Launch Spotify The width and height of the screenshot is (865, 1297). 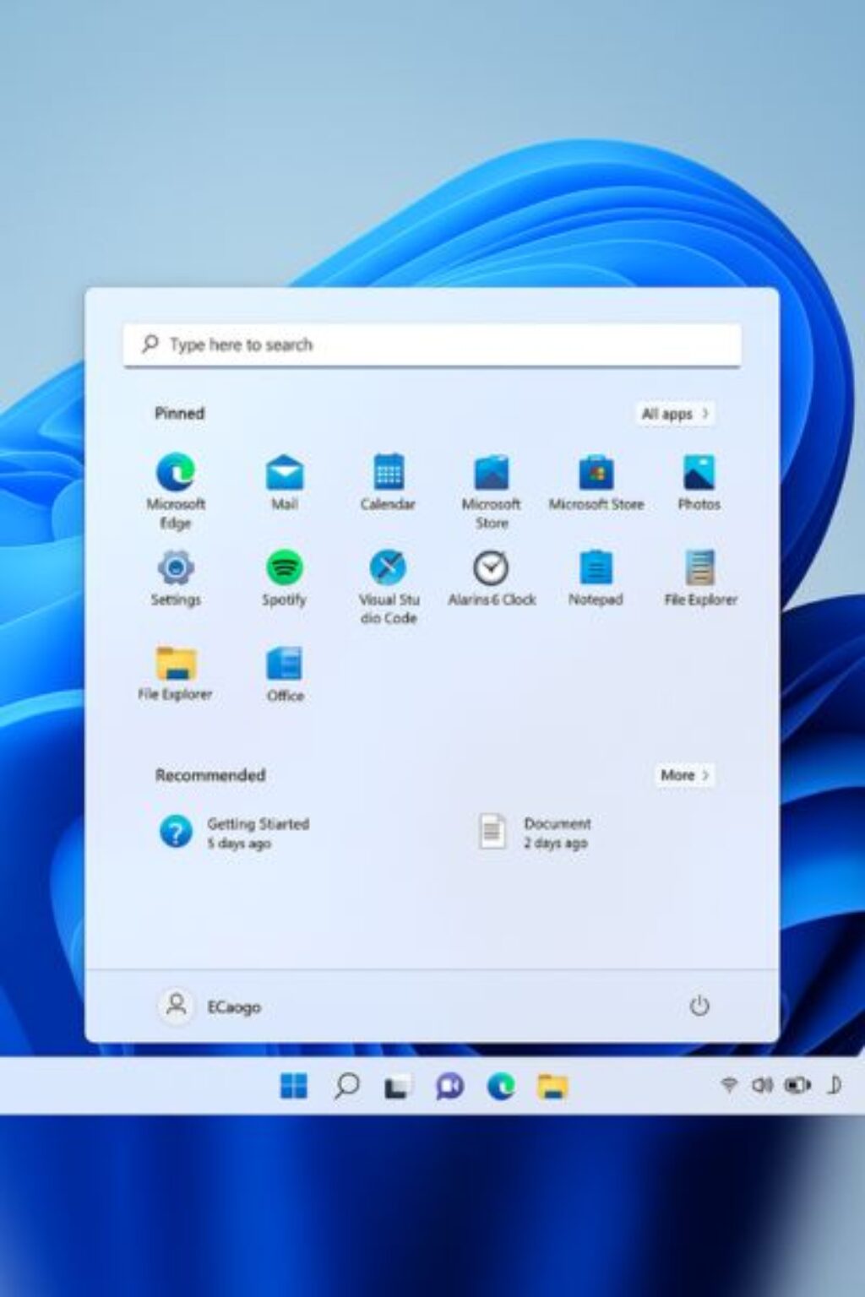click(x=284, y=578)
